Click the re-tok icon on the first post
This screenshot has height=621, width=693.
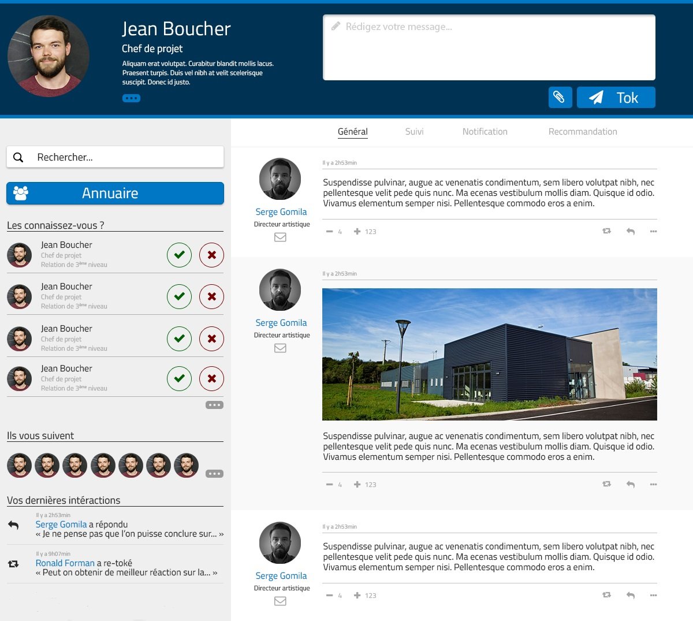point(606,231)
